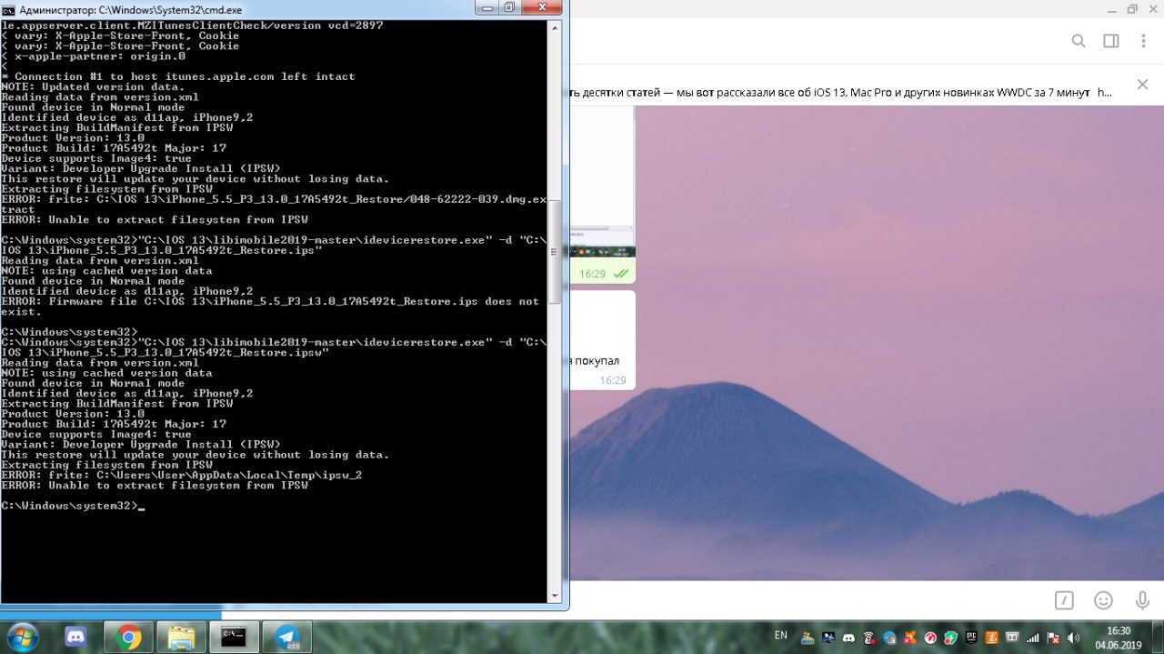
Task: Open the bot commands slash icon in Telegram
Action: pyautogui.click(x=1064, y=600)
